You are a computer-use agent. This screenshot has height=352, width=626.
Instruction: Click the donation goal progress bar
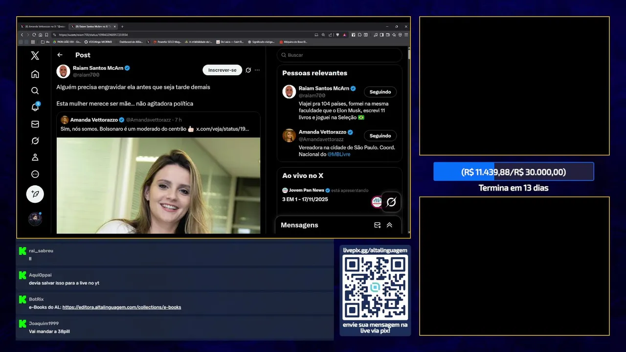click(x=514, y=172)
